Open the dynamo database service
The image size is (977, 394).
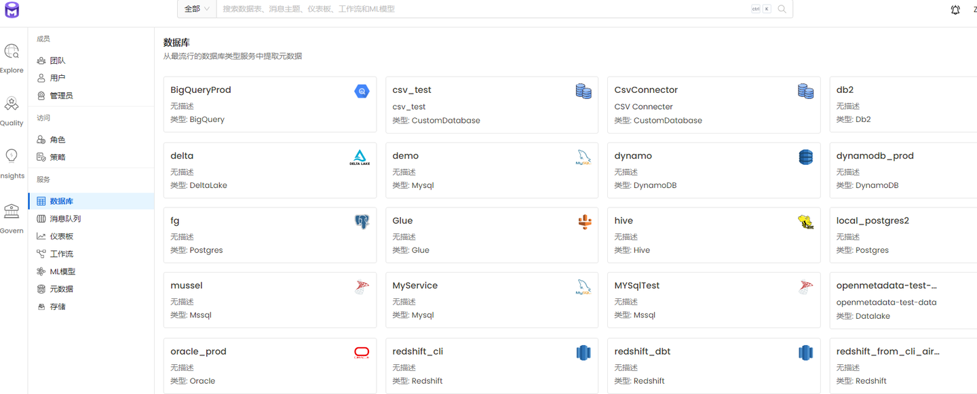click(x=714, y=170)
